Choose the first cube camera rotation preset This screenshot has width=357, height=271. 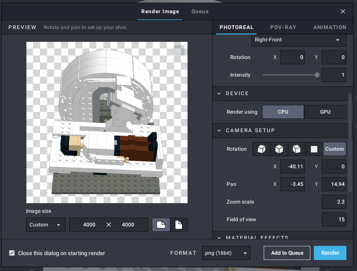[x=261, y=149]
